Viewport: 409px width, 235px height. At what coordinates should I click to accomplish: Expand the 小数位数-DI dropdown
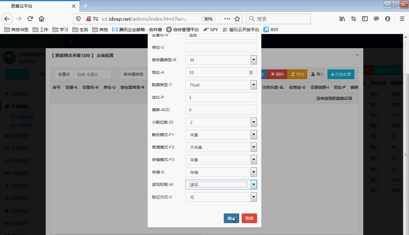(x=254, y=122)
